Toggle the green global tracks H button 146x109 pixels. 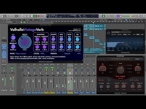(x=24, y=22)
